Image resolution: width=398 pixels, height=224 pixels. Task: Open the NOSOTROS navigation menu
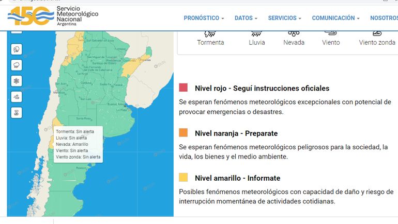(384, 18)
